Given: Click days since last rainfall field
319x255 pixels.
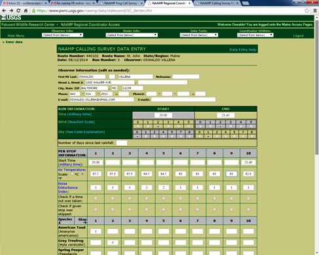Looking at the screenshot, I should [122, 143].
